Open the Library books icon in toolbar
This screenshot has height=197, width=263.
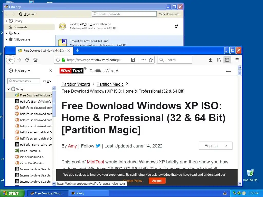[219, 60]
